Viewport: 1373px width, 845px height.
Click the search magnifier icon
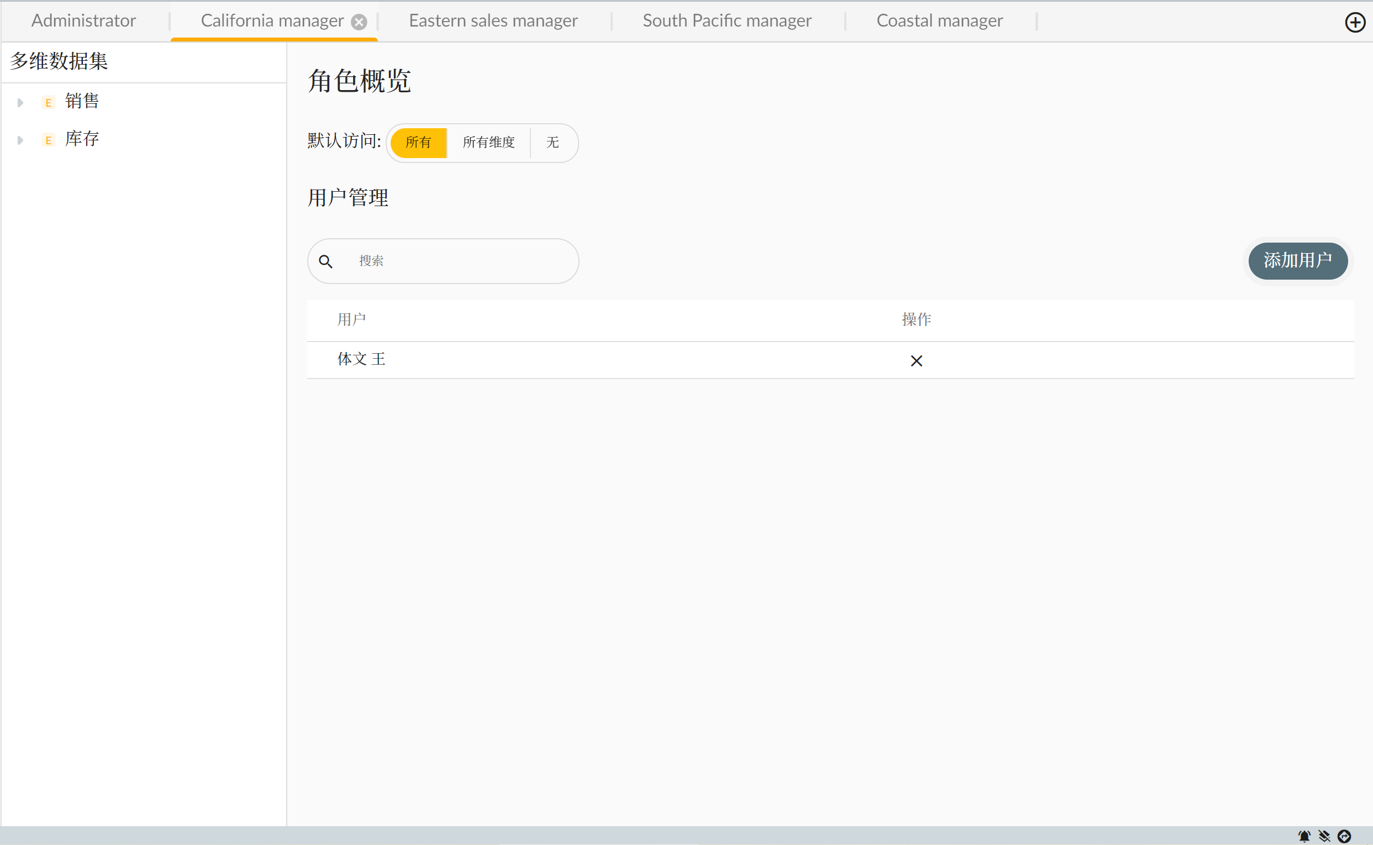(x=325, y=261)
